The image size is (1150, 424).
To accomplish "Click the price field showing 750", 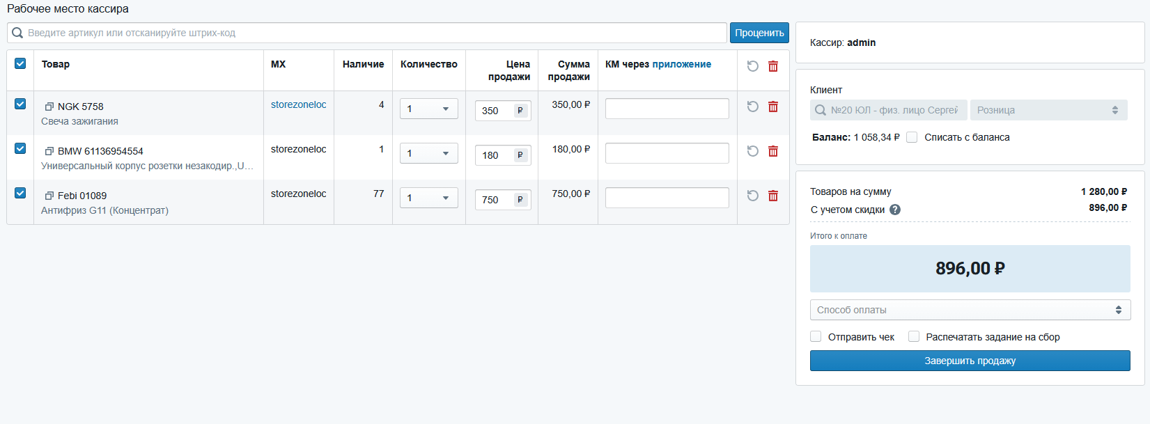I will [x=503, y=200].
